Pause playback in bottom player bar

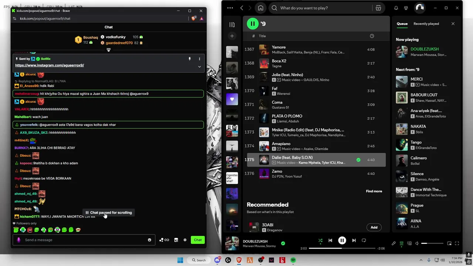pyautogui.click(x=342, y=241)
